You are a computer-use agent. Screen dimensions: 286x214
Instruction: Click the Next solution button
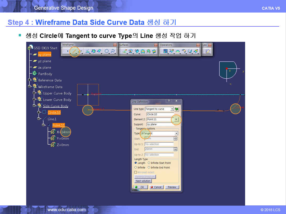(143, 181)
